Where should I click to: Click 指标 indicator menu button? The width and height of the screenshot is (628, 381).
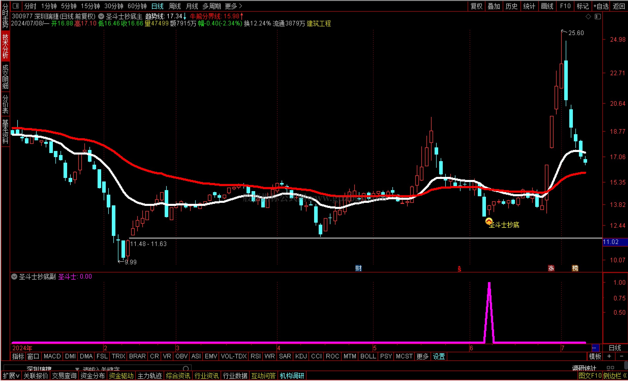(x=18, y=356)
